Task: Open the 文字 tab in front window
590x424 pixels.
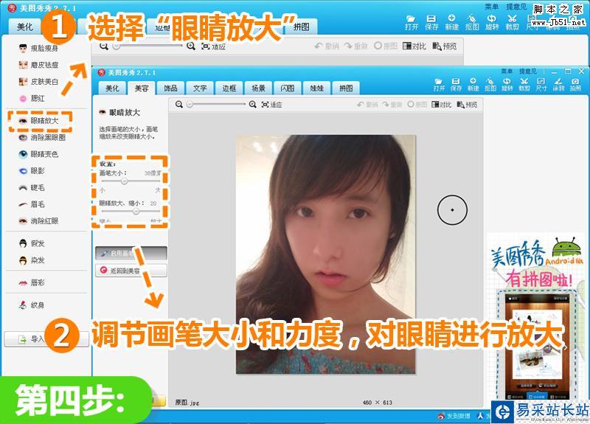Action: [200, 88]
